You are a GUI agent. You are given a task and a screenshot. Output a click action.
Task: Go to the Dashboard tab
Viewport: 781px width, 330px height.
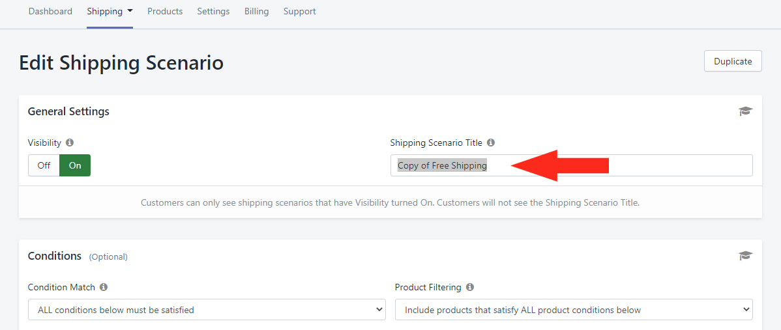(x=50, y=11)
